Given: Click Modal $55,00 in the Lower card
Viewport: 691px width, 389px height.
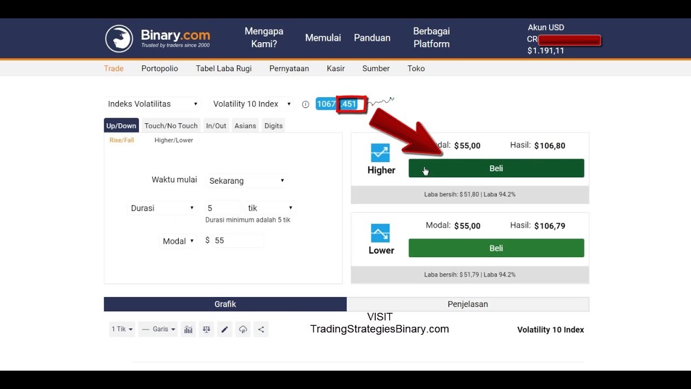Looking at the screenshot, I should pos(453,226).
